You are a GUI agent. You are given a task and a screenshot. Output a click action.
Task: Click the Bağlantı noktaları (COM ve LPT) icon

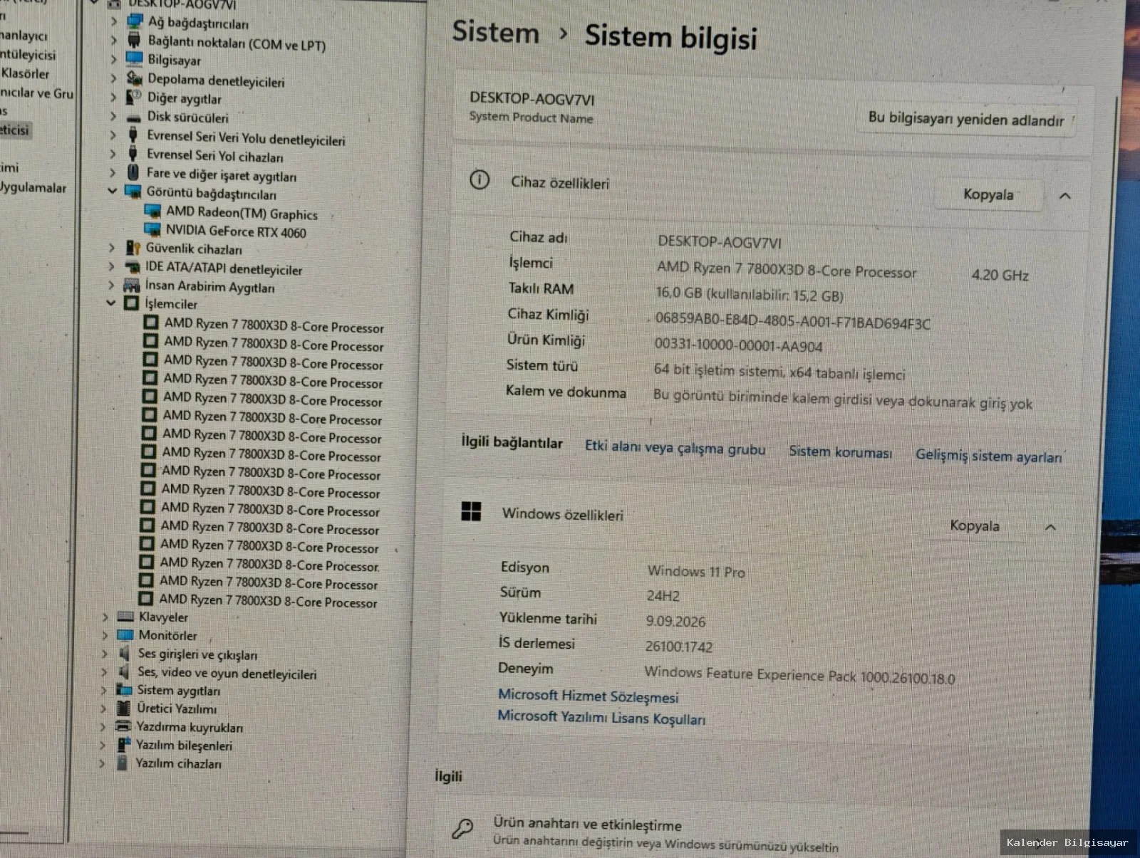point(134,40)
